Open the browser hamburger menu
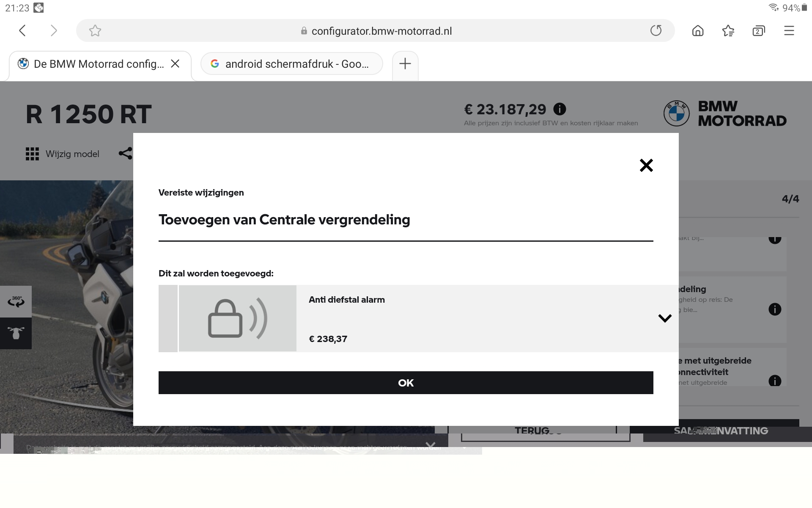Screen dimensions: 812x508 (x=789, y=30)
